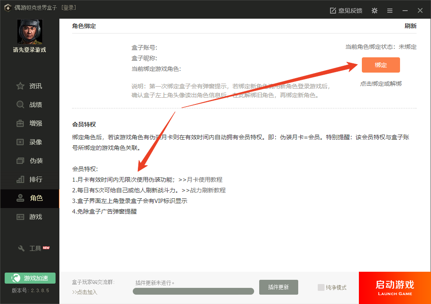Open the 工具 wrench icon
Viewport: 431px width, 304px height.
[x=21, y=248]
